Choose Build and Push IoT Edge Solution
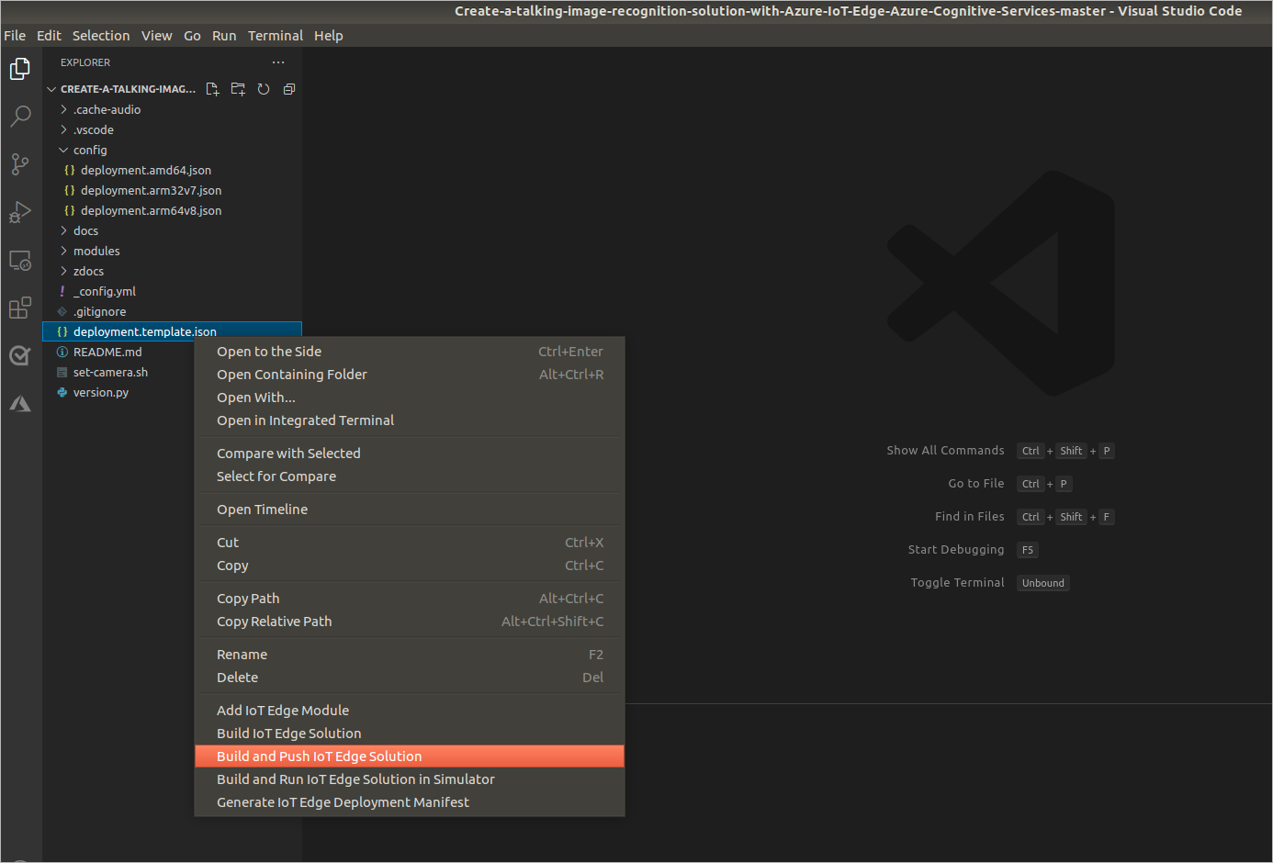 click(x=410, y=757)
